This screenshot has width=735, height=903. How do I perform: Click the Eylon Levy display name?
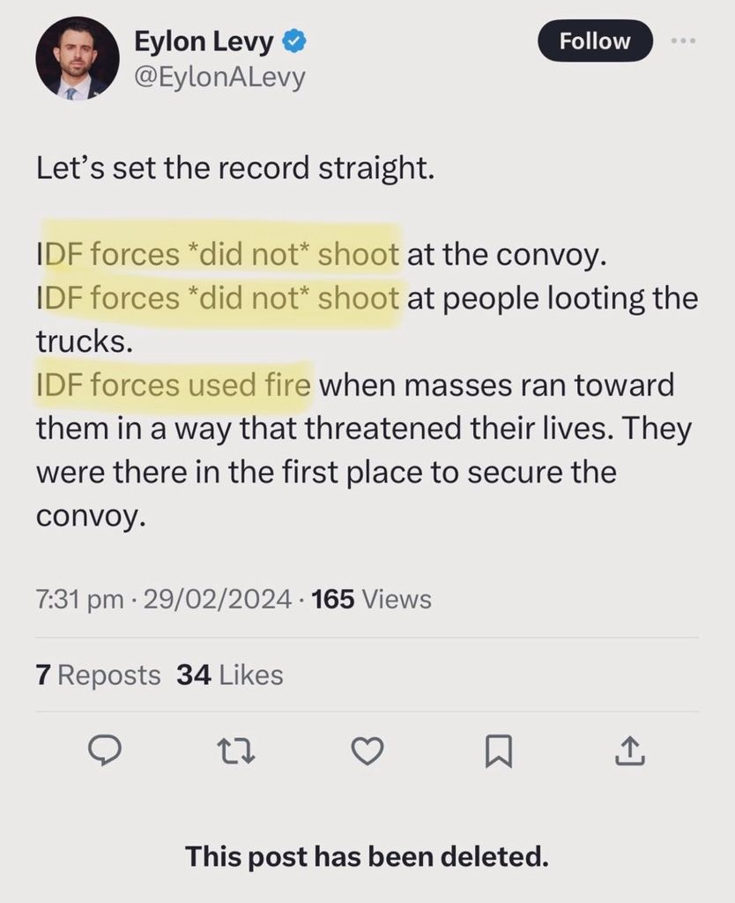coord(204,41)
